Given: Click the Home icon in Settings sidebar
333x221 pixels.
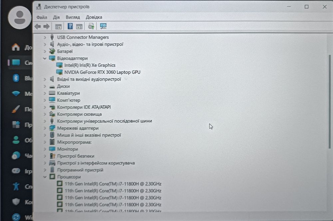Looking at the screenshot, I should 16,47.
